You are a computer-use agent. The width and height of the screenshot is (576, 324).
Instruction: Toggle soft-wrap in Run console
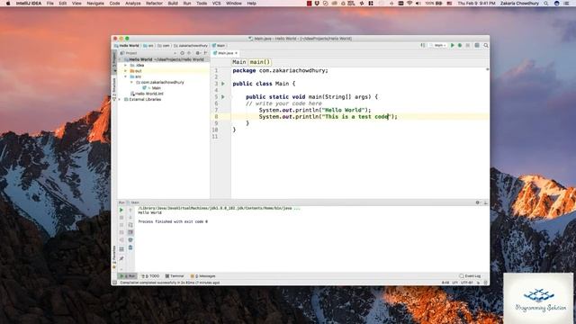(130, 225)
